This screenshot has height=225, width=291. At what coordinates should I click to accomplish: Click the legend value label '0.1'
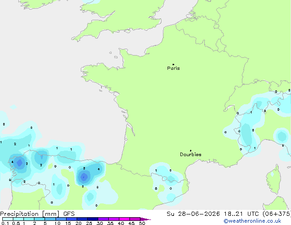pos(5,223)
